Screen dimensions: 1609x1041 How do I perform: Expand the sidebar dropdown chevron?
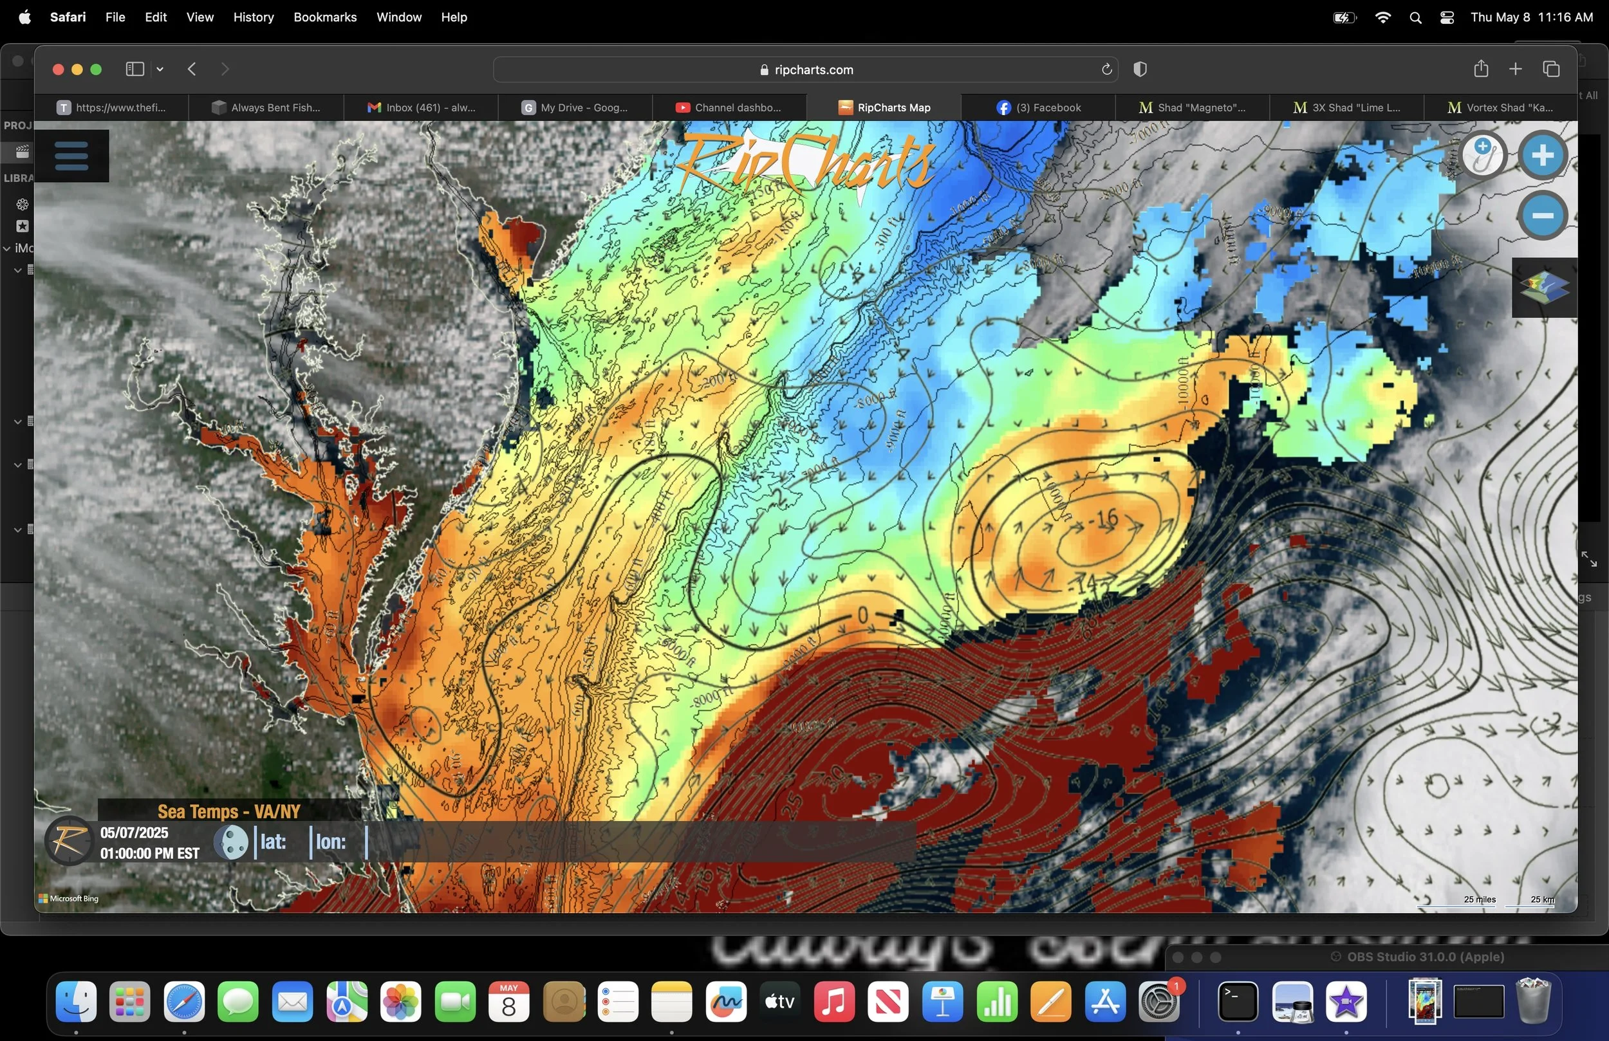pyautogui.click(x=160, y=69)
